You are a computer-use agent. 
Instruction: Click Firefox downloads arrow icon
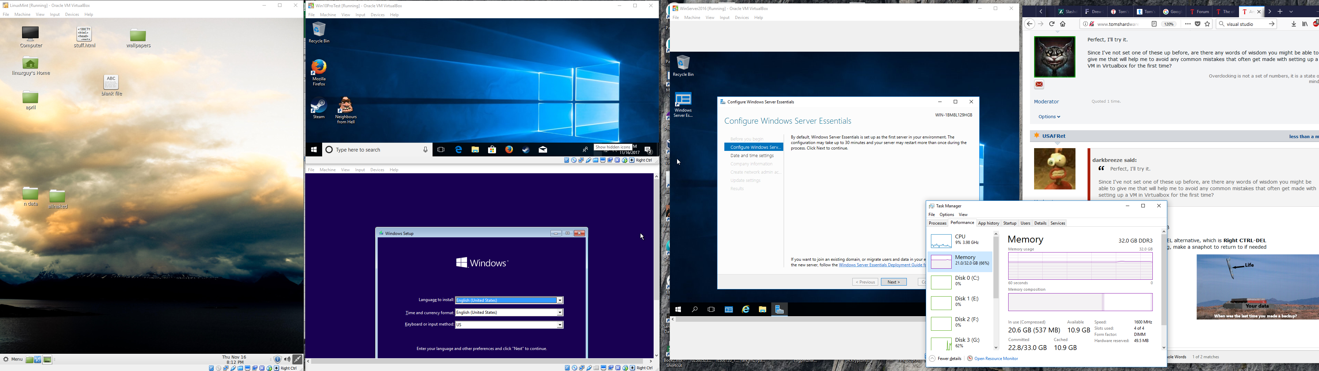click(1293, 24)
